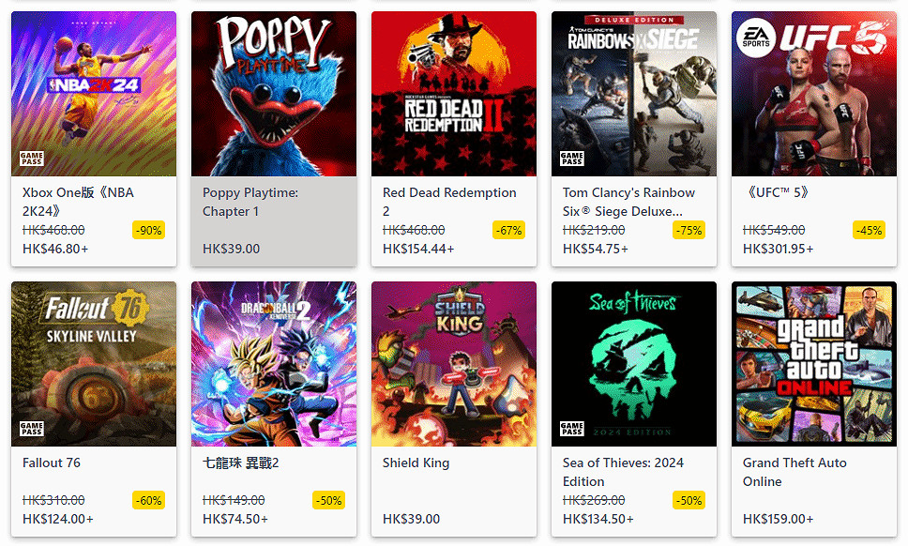Click the 'Sea of Thieves: 2024 Edition' title
This screenshot has width=908, height=546.
point(623,472)
